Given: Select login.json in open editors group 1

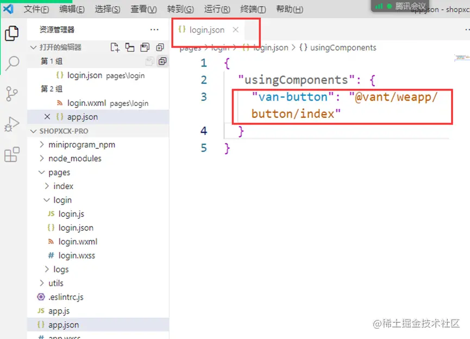Looking at the screenshot, I should (x=98, y=75).
